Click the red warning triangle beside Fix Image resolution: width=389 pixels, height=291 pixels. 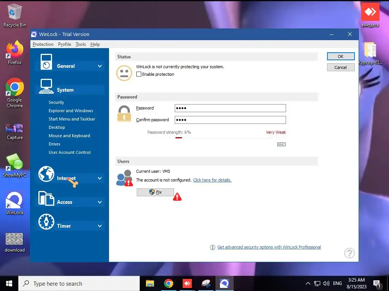(177, 197)
